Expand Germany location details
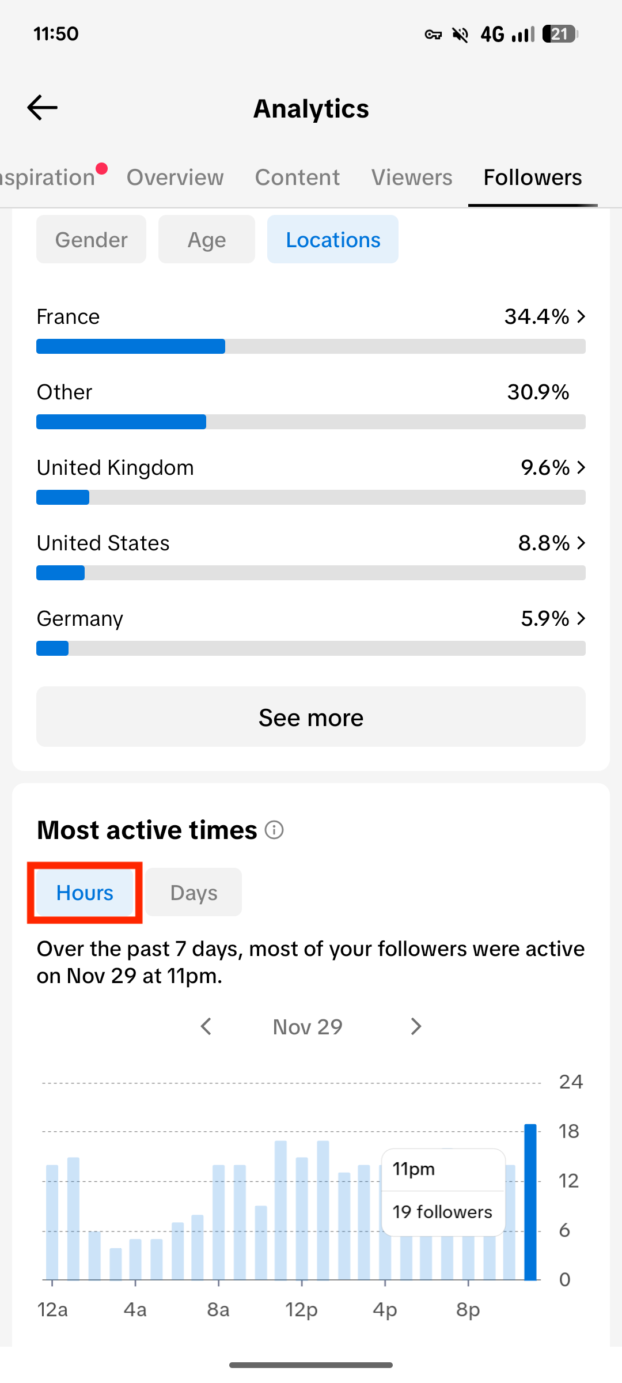The image size is (622, 1383). [x=581, y=618]
